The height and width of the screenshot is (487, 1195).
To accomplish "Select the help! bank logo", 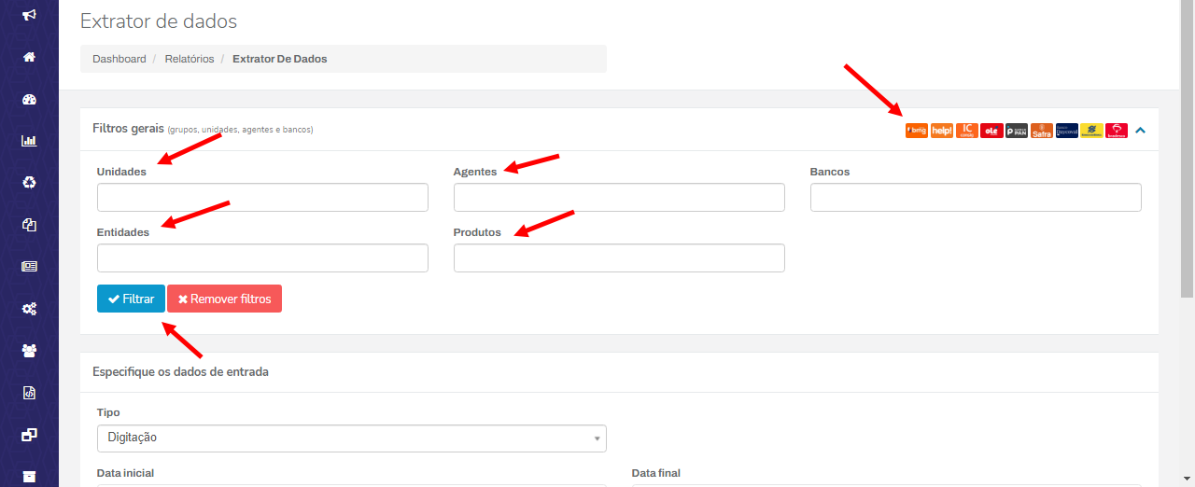I will (x=942, y=131).
